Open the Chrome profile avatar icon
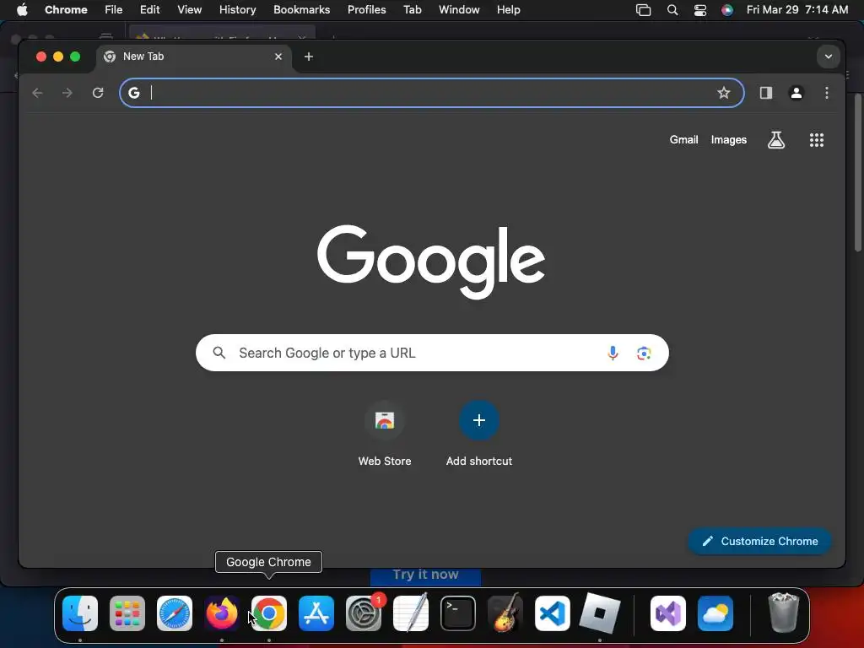This screenshot has width=864, height=648. pos(796,93)
